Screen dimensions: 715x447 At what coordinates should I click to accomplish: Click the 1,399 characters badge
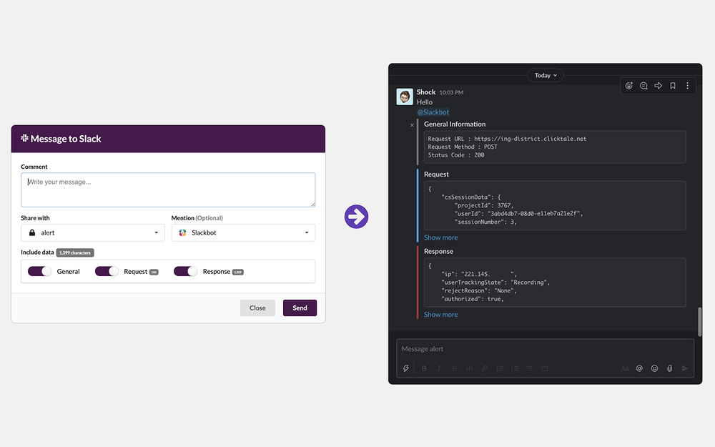tap(75, 252)
